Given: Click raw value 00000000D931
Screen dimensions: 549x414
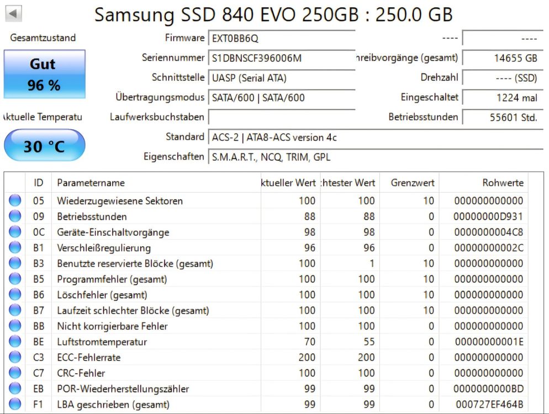Looking at the screenshot, I should point(488,216).
